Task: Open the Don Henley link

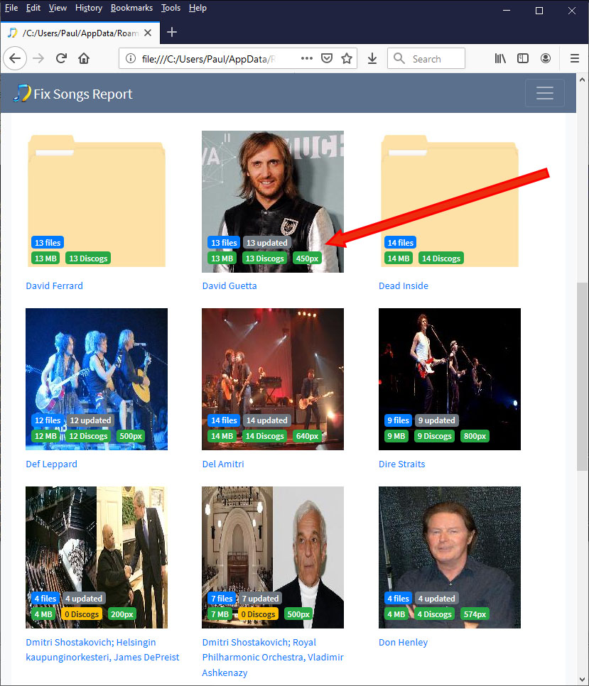Action: pyautogui.click(x=403, y=642)
